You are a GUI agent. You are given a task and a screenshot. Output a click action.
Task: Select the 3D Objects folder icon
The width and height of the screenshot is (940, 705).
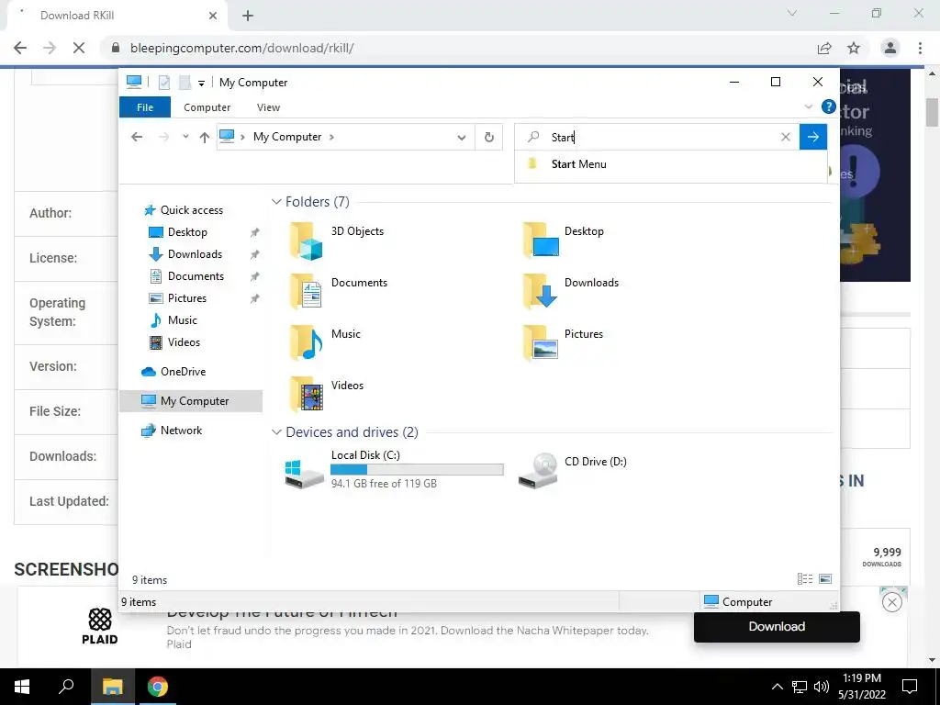pyautogui.click(x=307, y=241)
